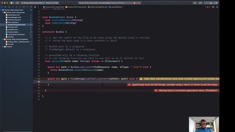This screenshot has height=132, width=235.
Task: Click Bundle+ParsingJSON.swift in jump bar
Action: coord(98,7)
